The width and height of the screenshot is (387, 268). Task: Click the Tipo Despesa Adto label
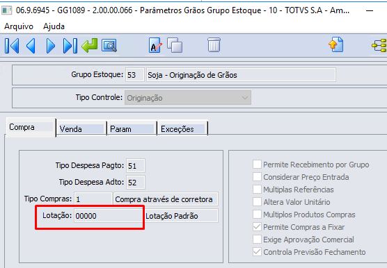pos(91,182)
